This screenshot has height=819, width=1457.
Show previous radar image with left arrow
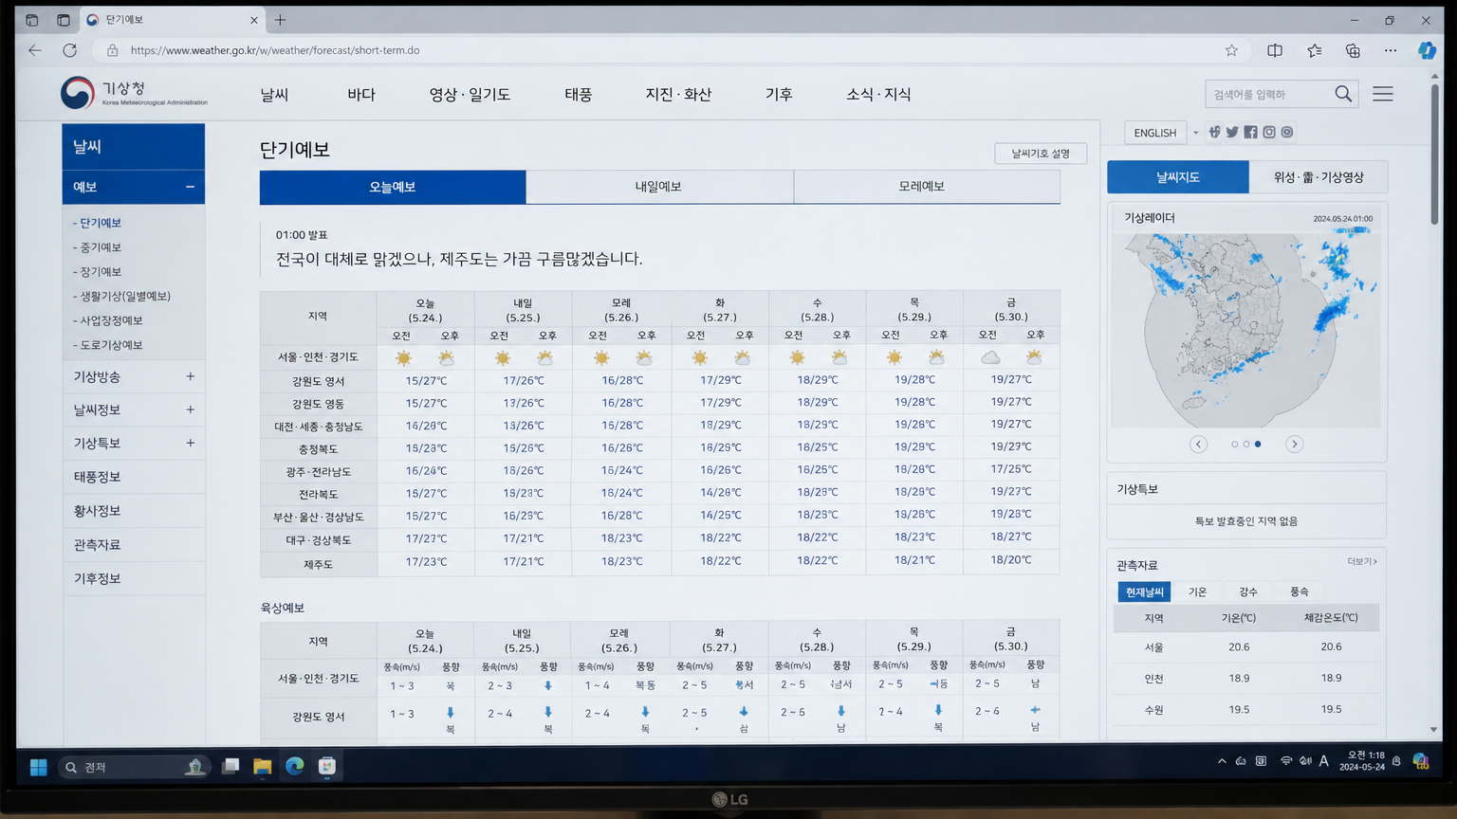point(1199,444)
